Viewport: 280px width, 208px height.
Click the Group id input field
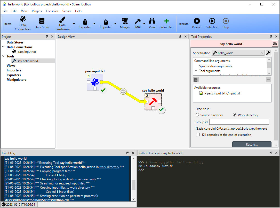(x=239, y=122)
